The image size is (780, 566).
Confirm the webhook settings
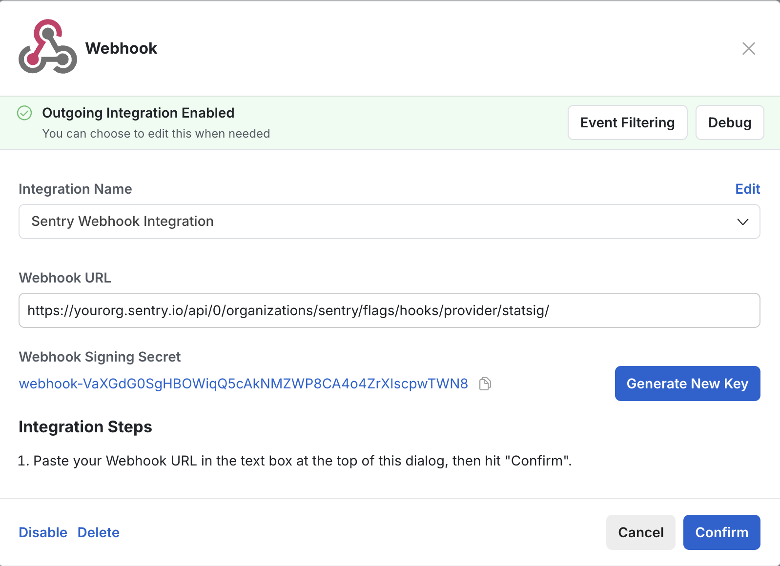(721, 532)
